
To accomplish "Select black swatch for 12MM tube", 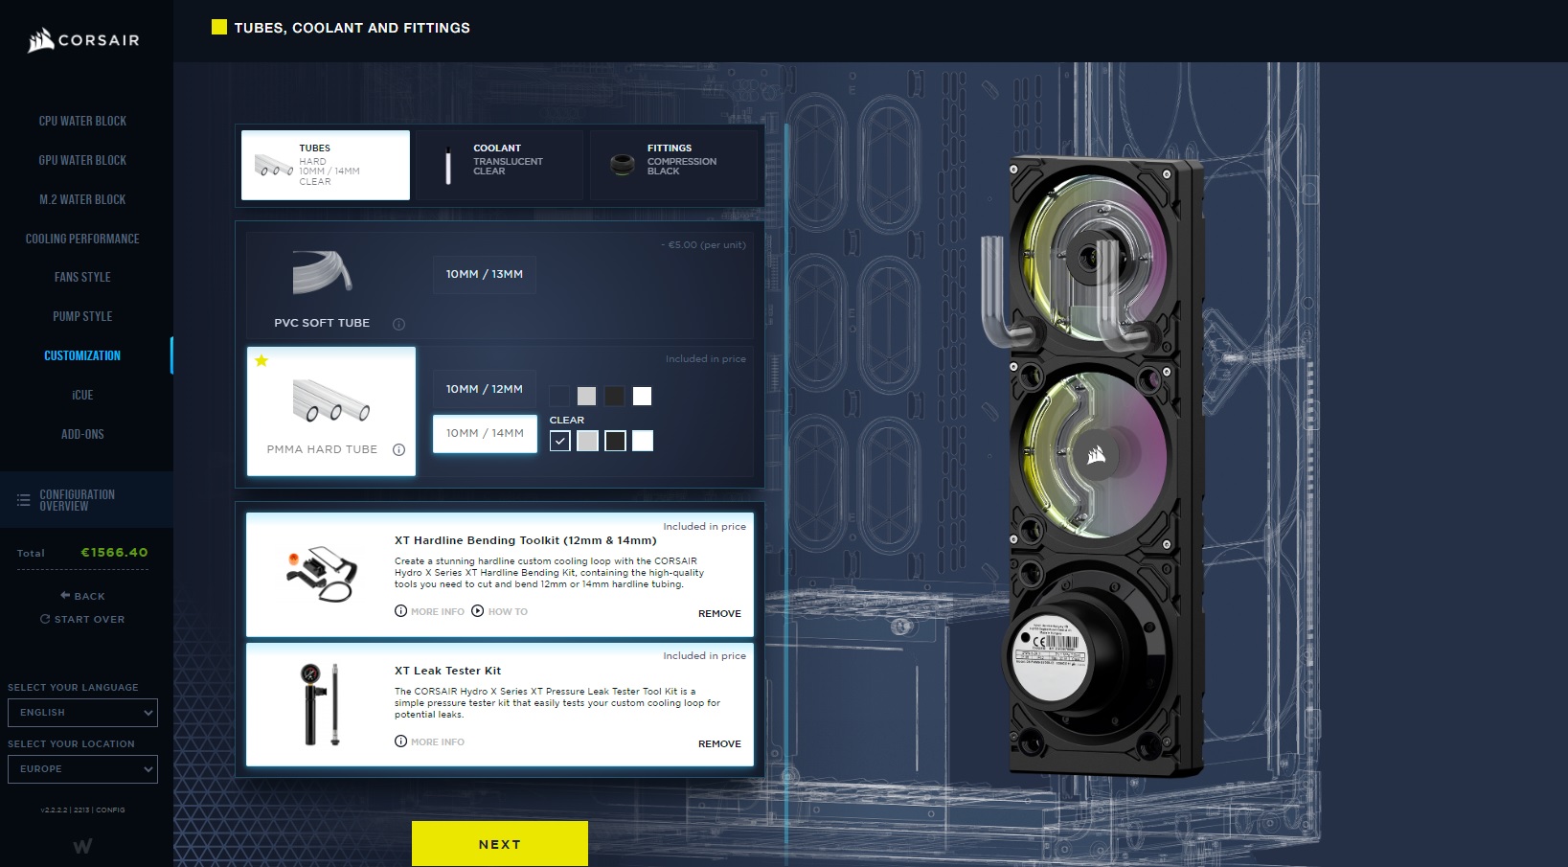I will click(615, 396).
